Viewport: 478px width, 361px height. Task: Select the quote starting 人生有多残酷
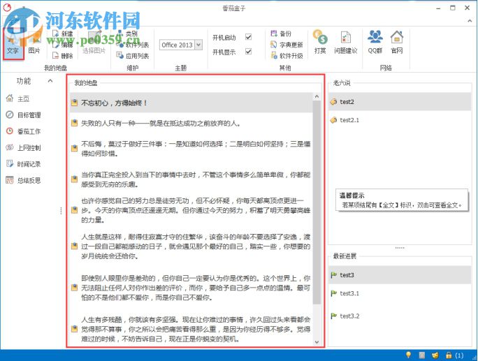[x=191, y=329]
